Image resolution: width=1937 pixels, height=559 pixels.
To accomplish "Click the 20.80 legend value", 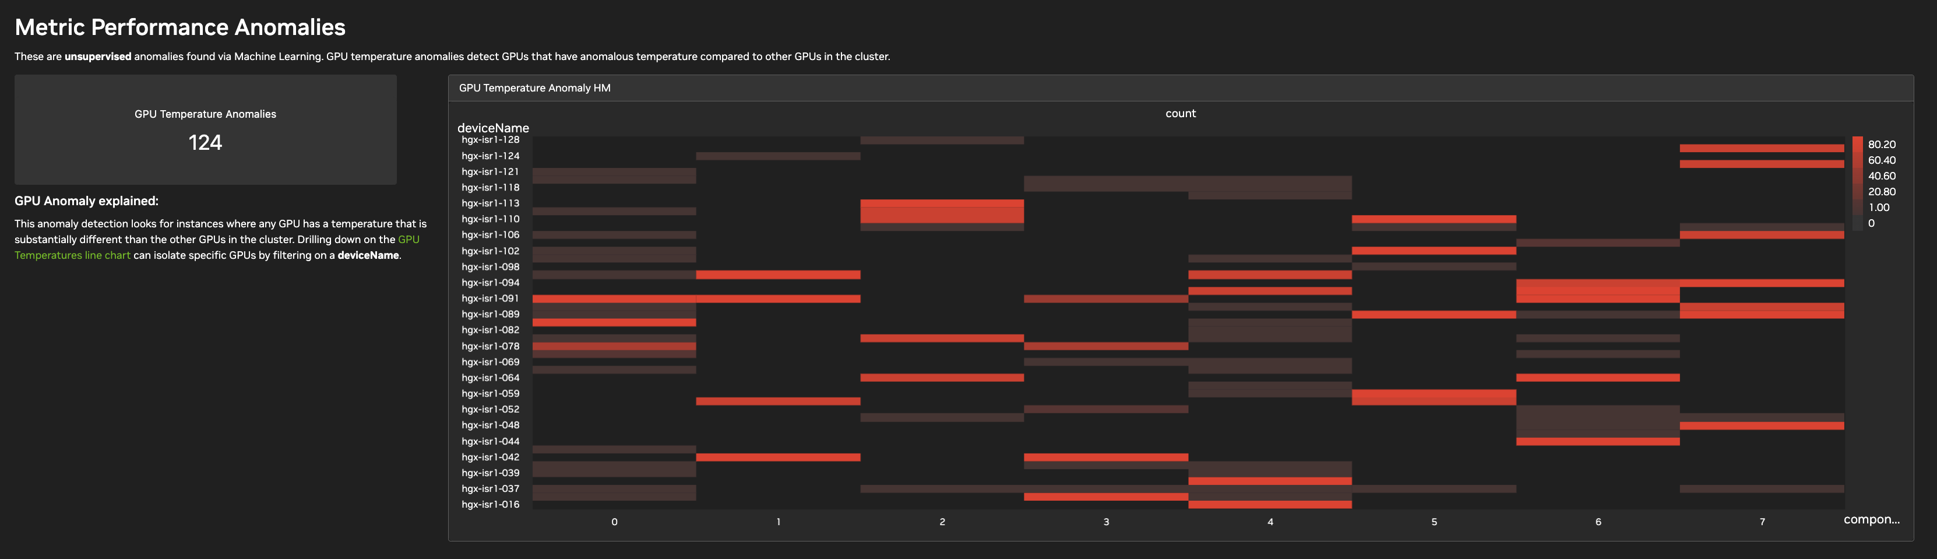I will [x=1882, y=192].
